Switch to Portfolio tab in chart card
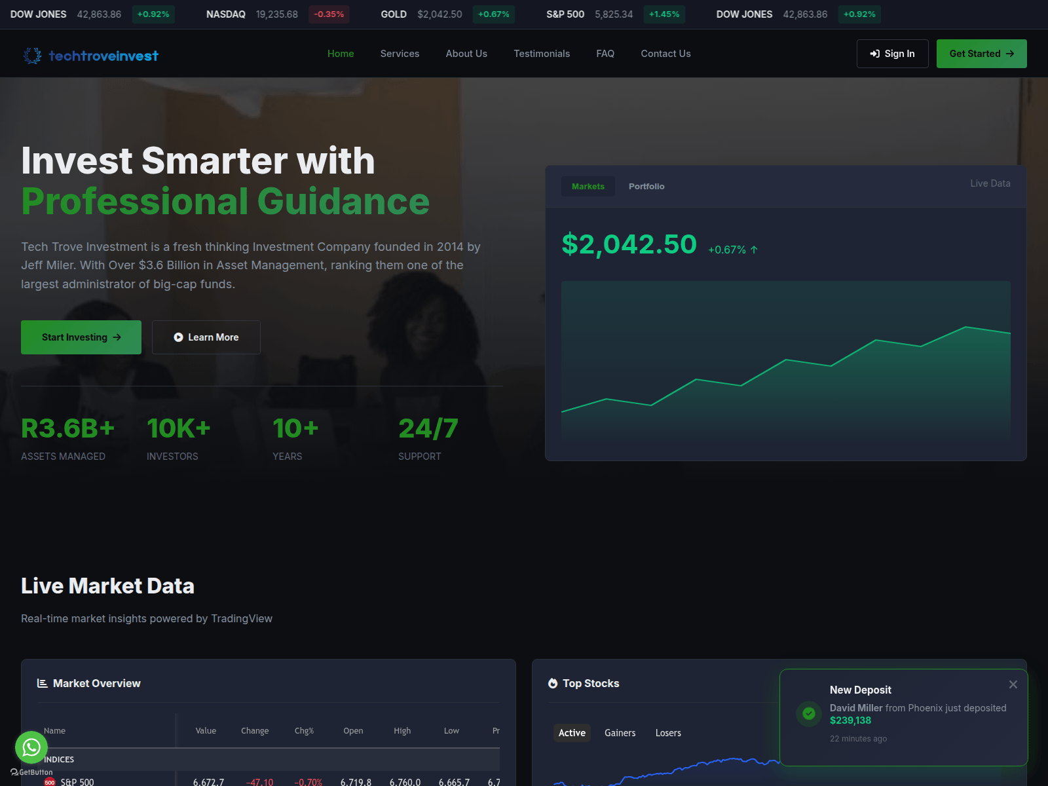1048x786 pixels. [646, 187]
